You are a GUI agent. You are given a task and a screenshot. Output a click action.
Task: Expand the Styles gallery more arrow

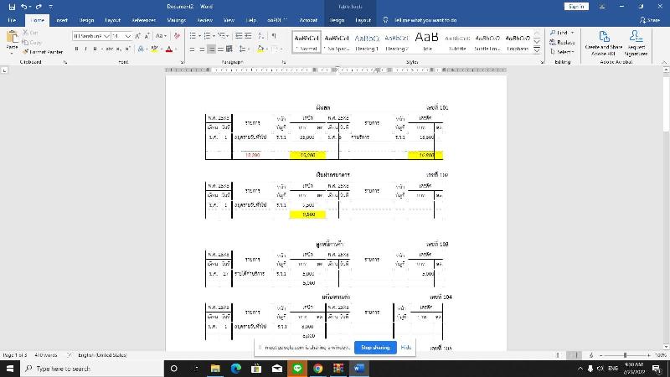pos(537,49)
